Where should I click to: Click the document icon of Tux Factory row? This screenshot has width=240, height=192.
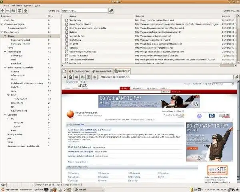(x=66, y=20)
